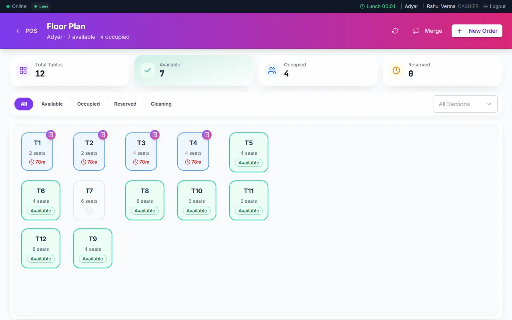
Task: Go back to POS
Action: (27, 31)
